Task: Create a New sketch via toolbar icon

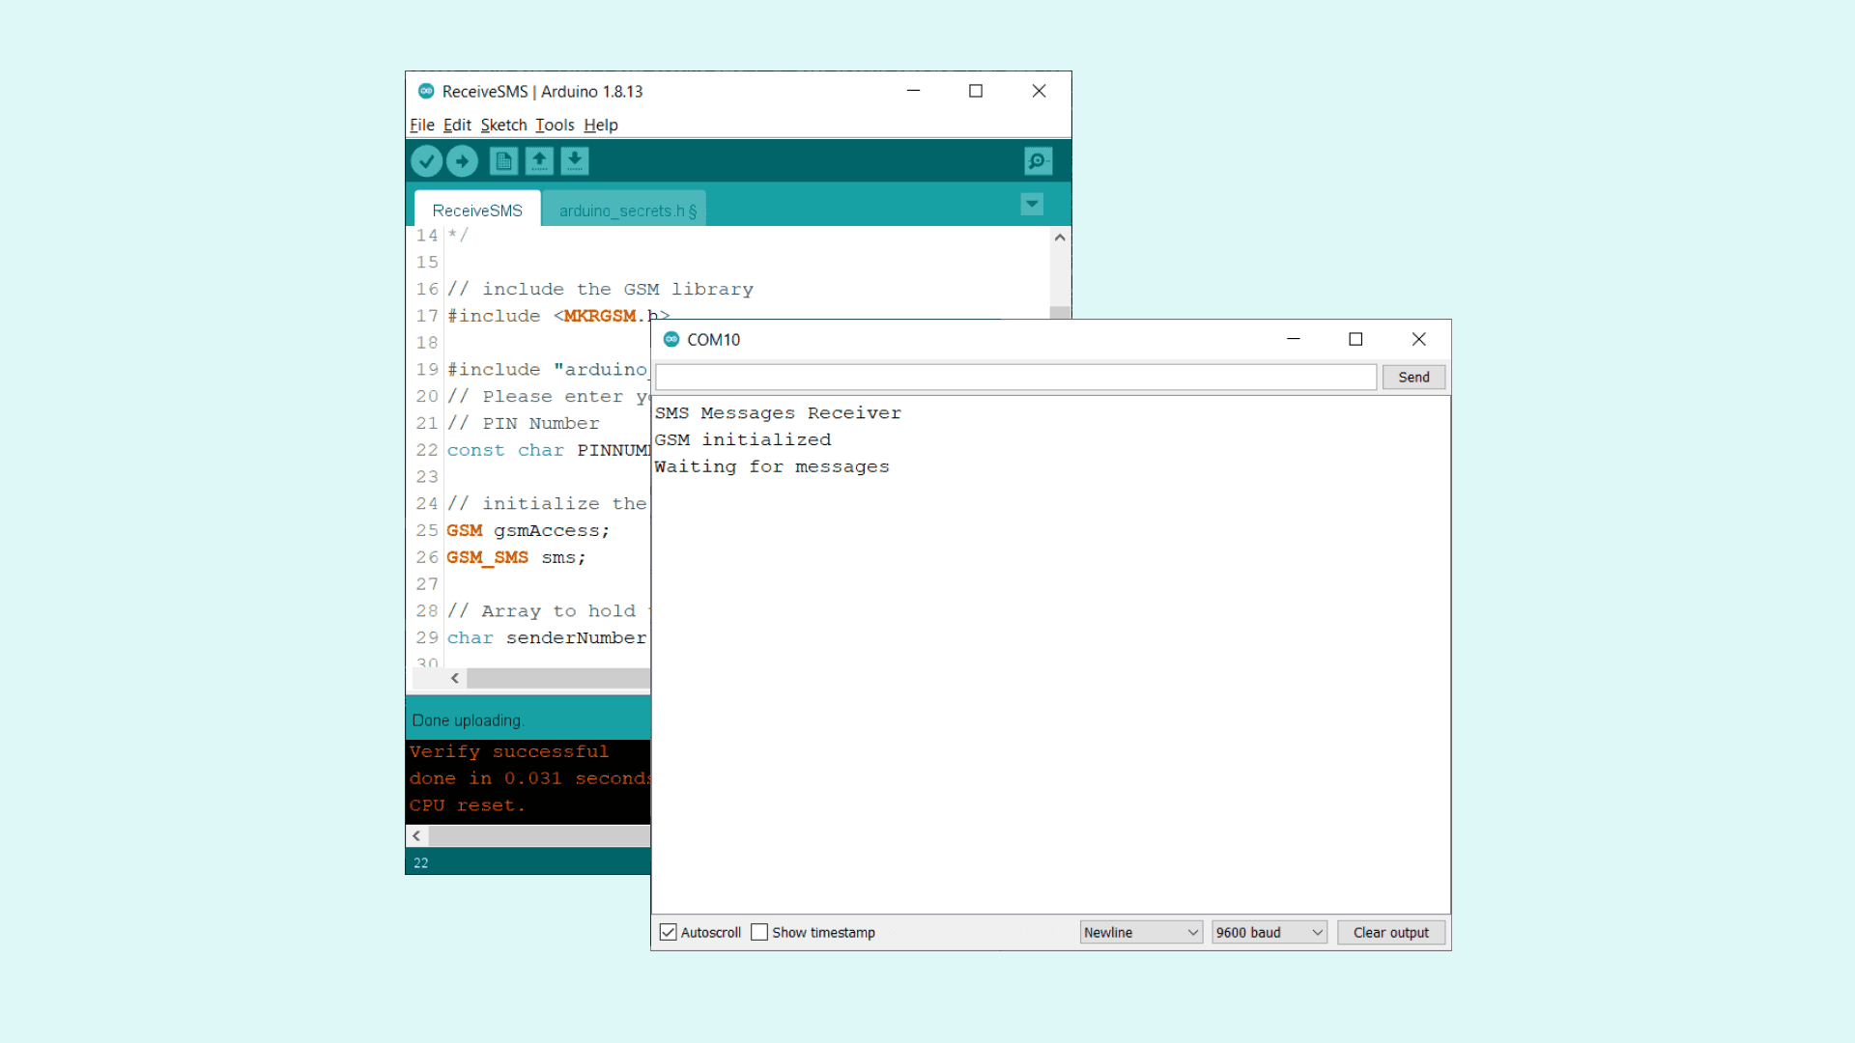Action: click(x=503, y=161)
